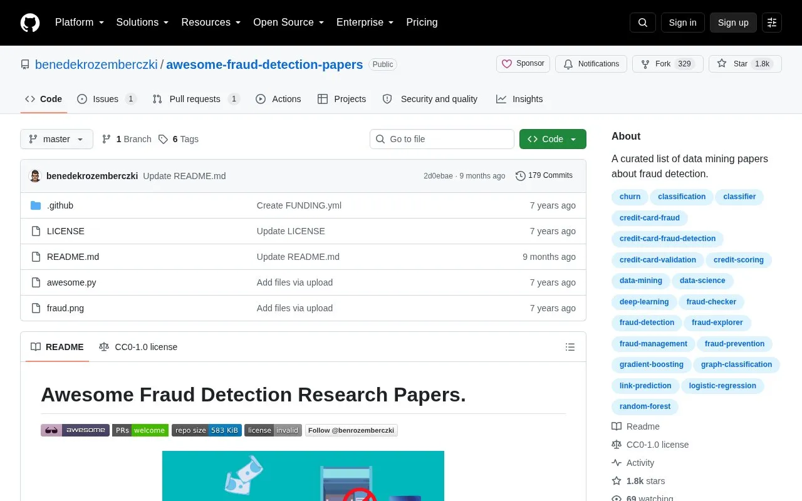Open the README.md file
The width and height of the screenshot is (802, 501).
coord(73,257)
